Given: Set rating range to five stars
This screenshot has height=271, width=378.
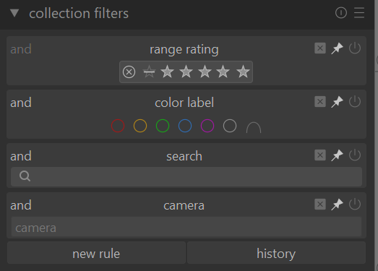Looking at the screenshot, I should tap(243, 72).
